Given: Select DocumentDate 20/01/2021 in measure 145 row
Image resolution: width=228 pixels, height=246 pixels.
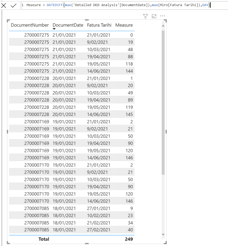Looking at the screenshot, I should pyautogui.click(x=64, y=114).
